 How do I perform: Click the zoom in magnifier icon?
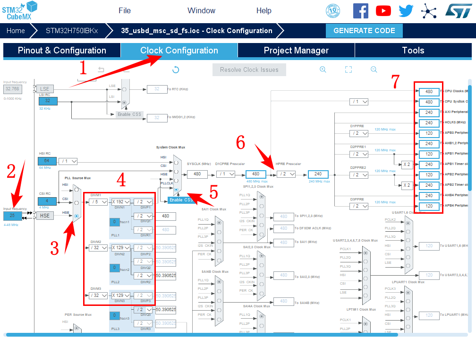(x=323, y=70)
